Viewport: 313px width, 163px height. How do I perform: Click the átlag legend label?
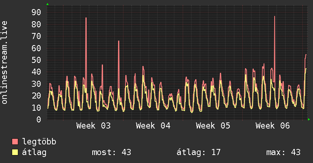pos(34,152)
